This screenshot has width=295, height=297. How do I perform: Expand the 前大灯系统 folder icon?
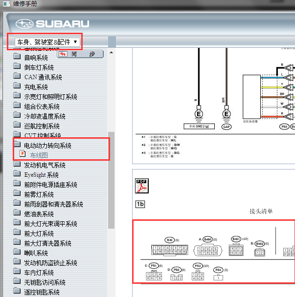(17, 232)
